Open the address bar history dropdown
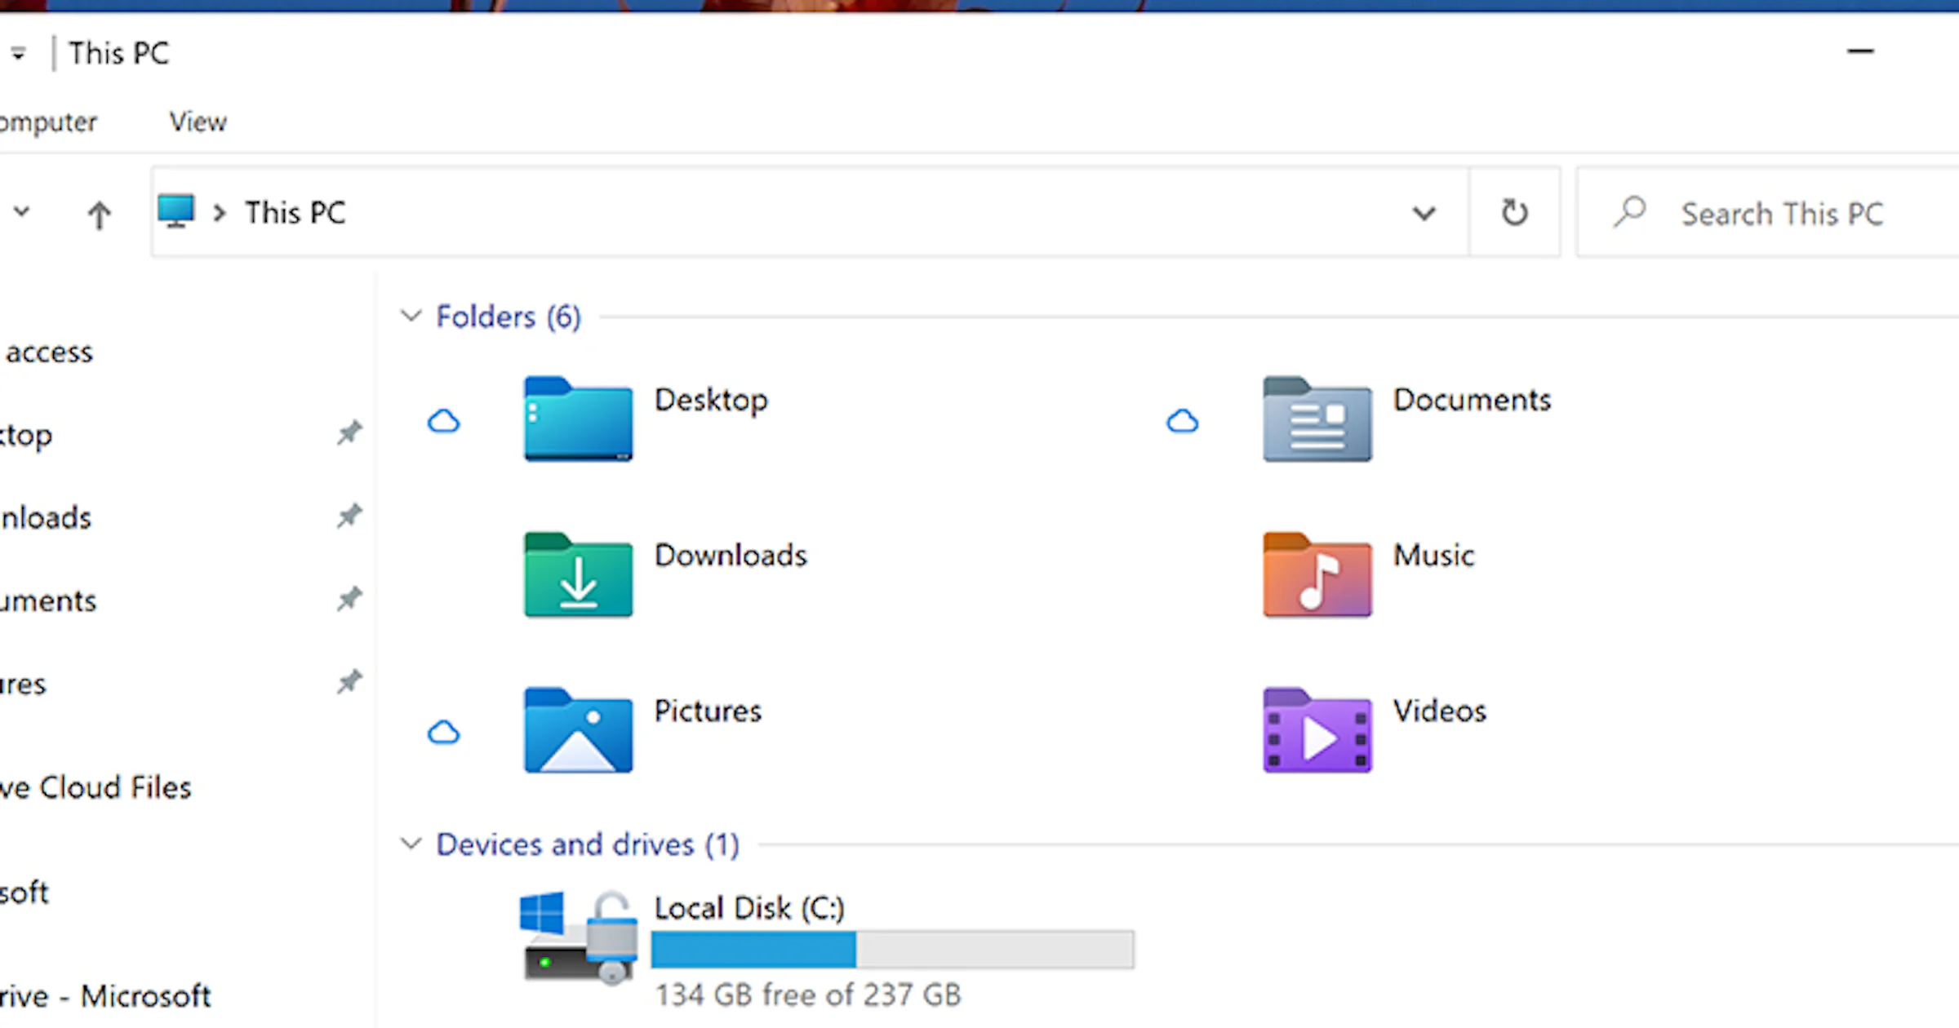Image resolution: width=1959 pixels, height=1028 pixels. coord(1424,213)
